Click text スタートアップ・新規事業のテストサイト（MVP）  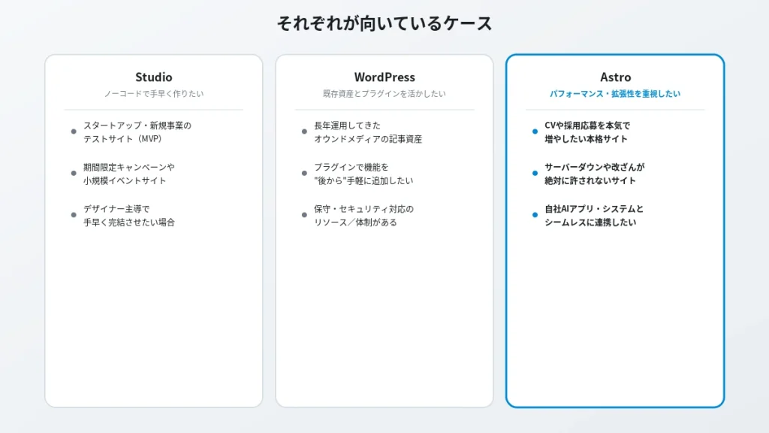137,132
